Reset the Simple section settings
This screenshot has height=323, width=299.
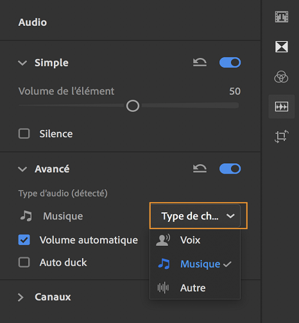200,62
